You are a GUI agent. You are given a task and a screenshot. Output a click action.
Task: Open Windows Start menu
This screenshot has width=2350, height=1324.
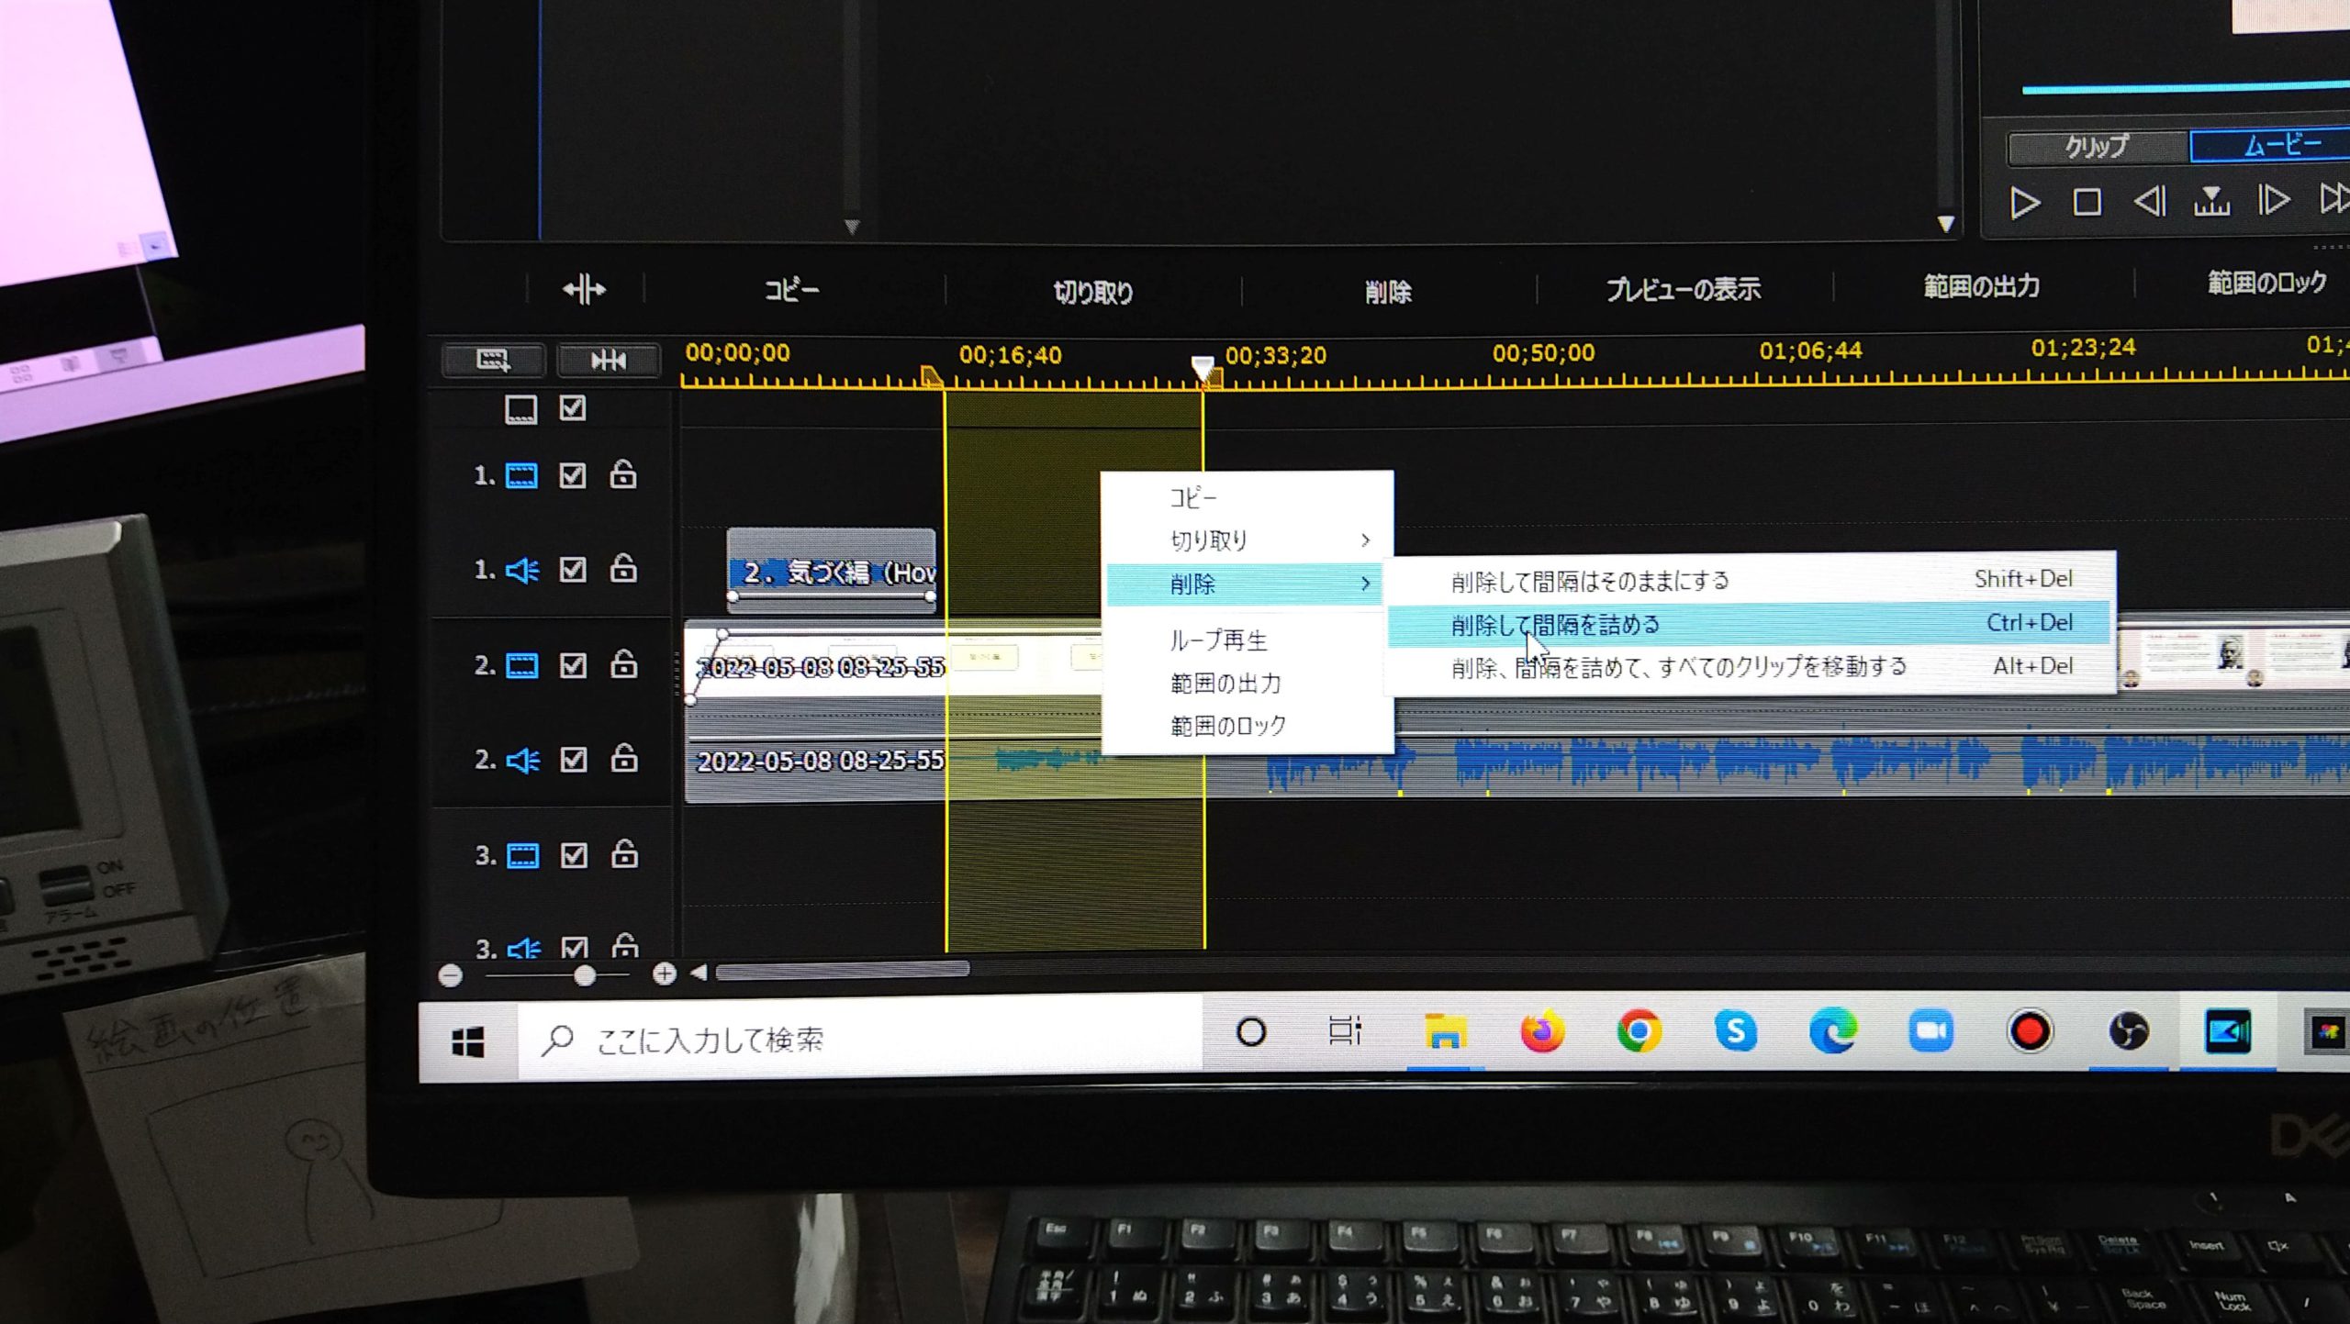[468, 1042]
